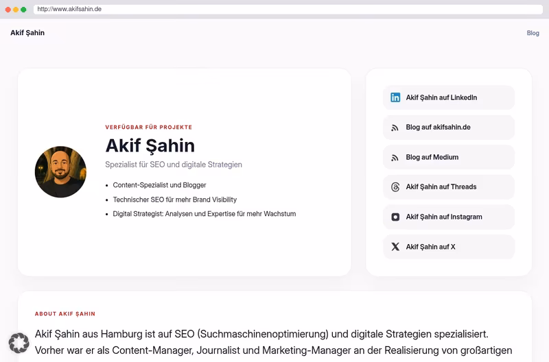Screen dimensions: 549x362
Task: Click the Verfügbar für Projekte label
Action: coord(149,128)
